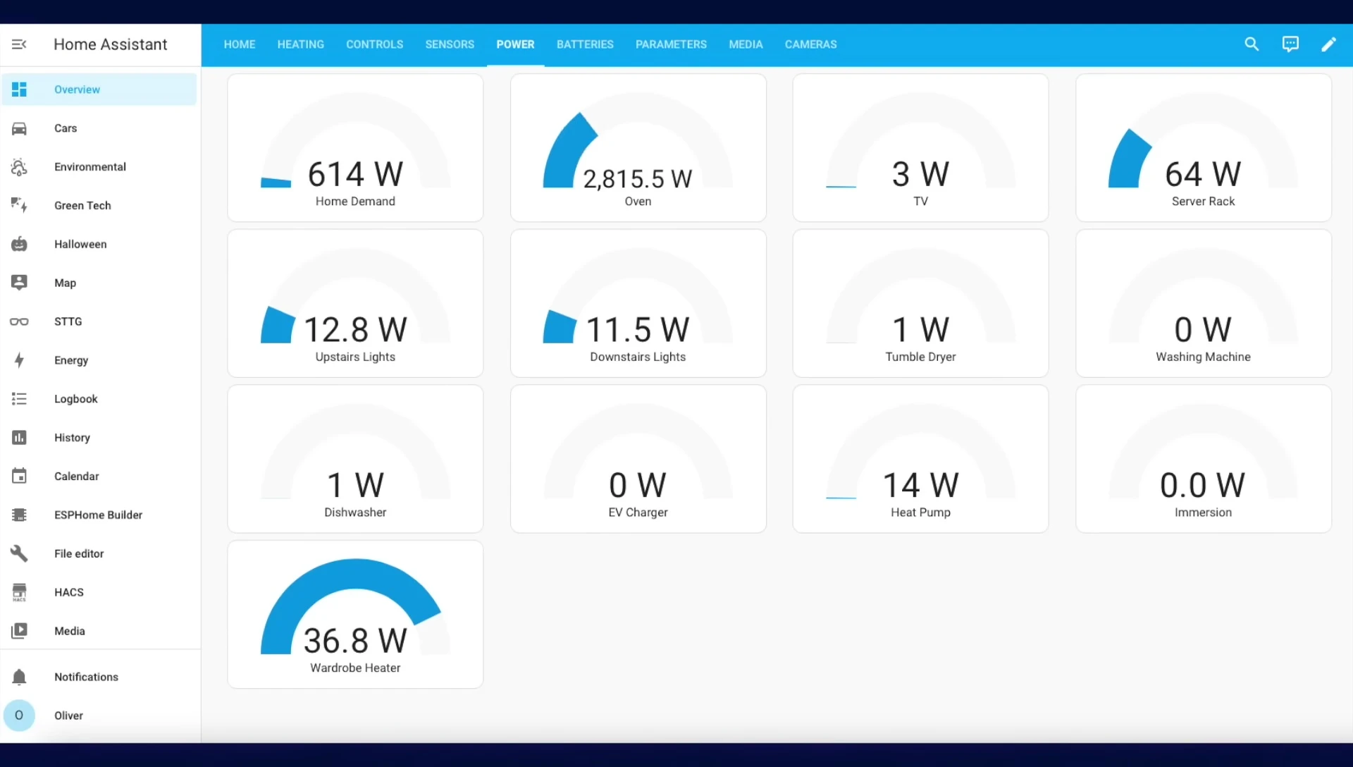The image size is (1353, 767).
Task: Open the Cars dashboard link
Action: pos(66,128)
